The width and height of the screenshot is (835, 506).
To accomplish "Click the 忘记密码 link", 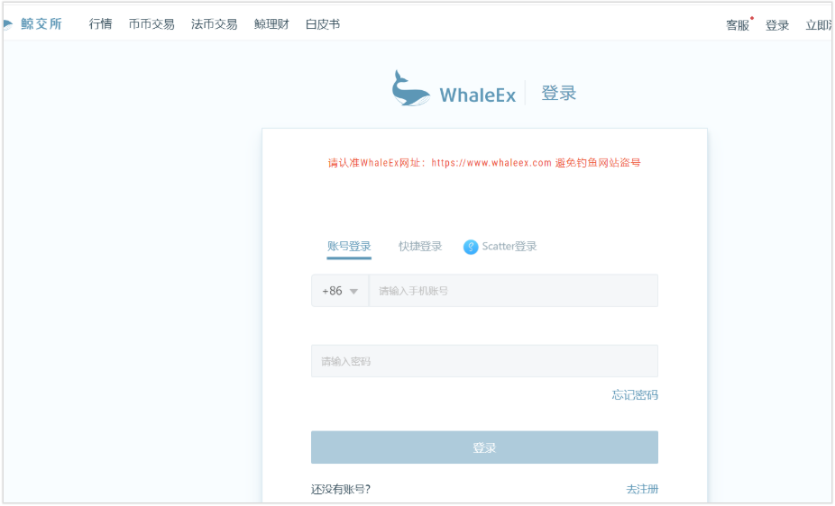I will 635,395.
